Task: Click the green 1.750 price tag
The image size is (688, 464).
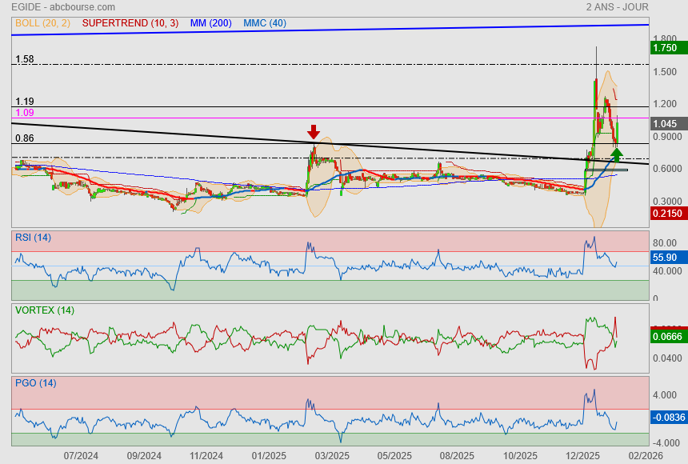Action: (665, 48)
